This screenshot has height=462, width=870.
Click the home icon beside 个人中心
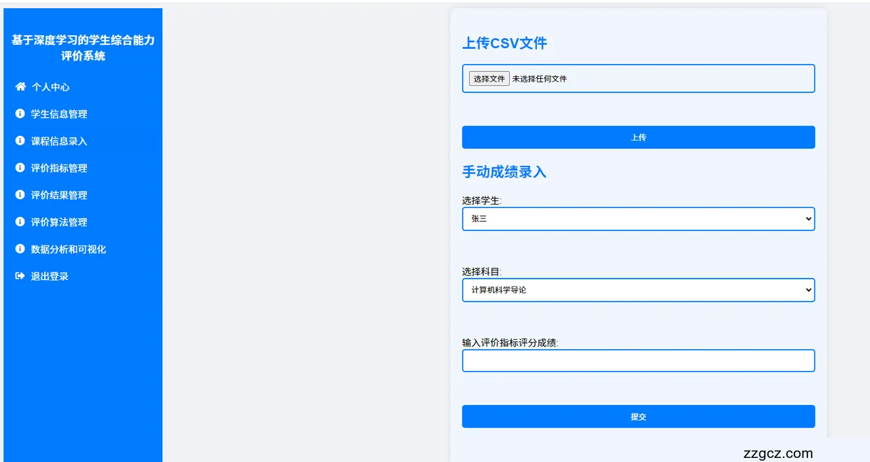click(20, 87)
